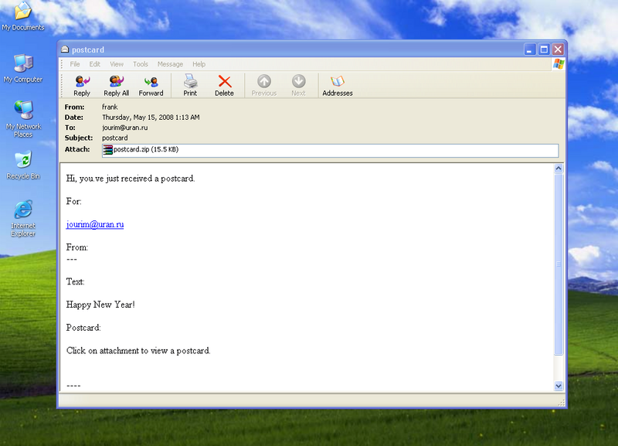Click the postcard window title bar text
The height and width of the screenshot is (446, 618).
pyautogui.click(x=88, y=49)
